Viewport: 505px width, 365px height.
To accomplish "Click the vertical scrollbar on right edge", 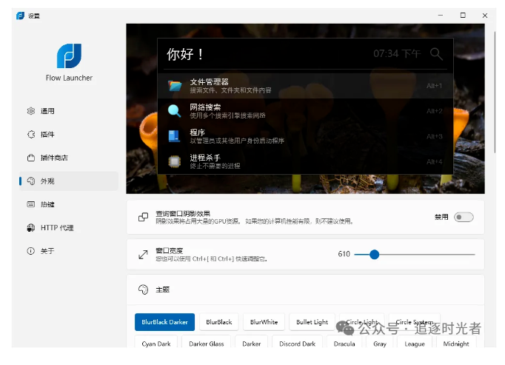I will pos(495,92).
